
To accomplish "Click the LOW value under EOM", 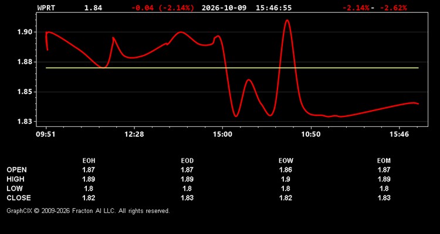I will point(384,188).
